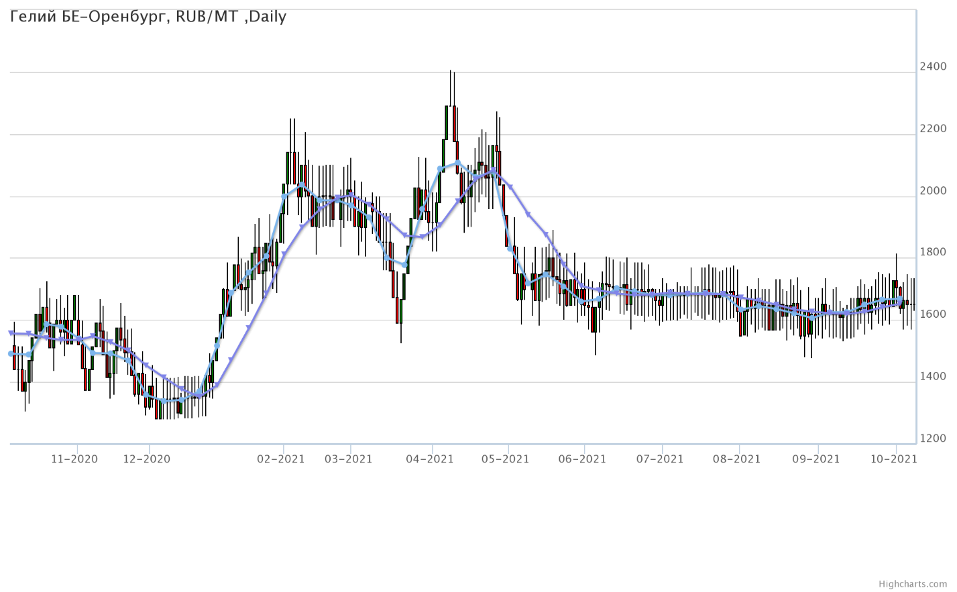957x592 pixels.
Task: Select the 12-2020 label on the time axis
Action: click(x=147, y=459)
